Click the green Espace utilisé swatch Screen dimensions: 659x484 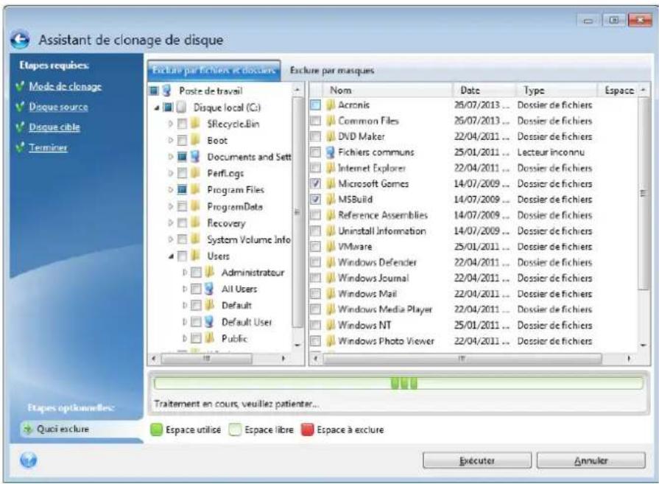tap(156, 429)
